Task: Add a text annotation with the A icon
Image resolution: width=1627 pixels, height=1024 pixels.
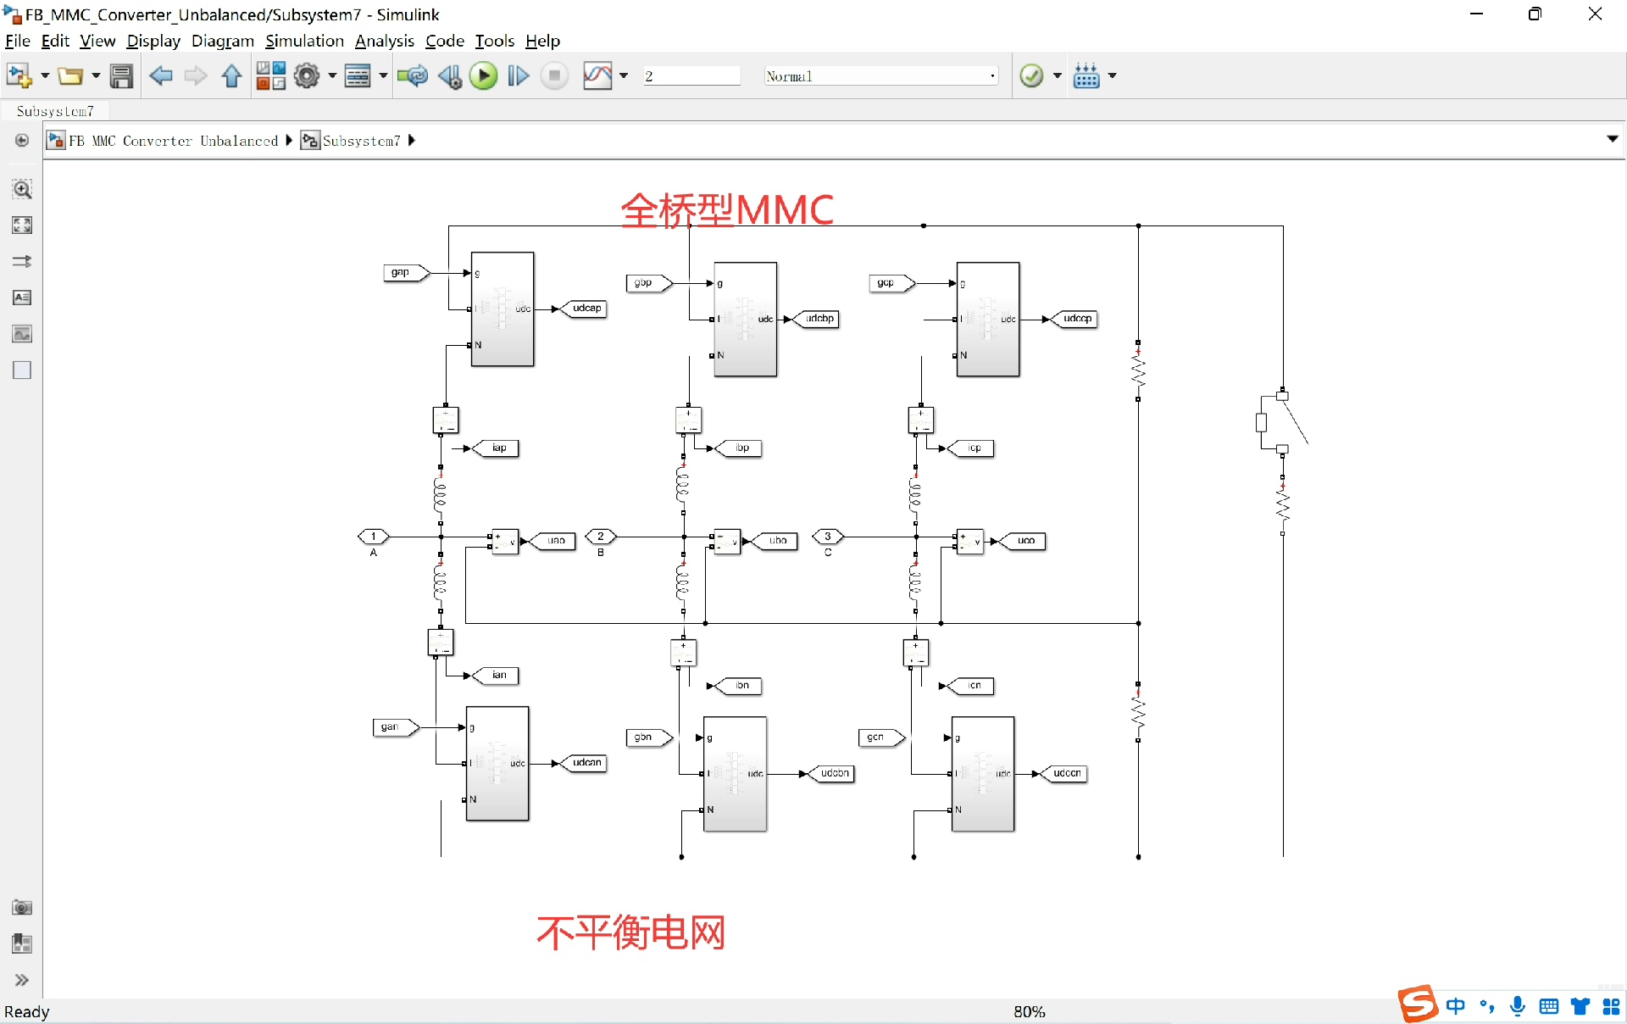Action: pos(21,298)
